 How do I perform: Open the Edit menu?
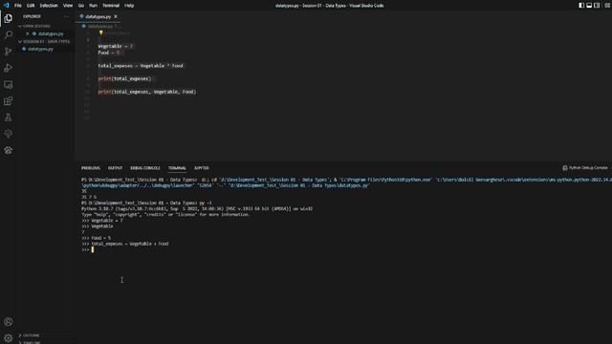31,6
